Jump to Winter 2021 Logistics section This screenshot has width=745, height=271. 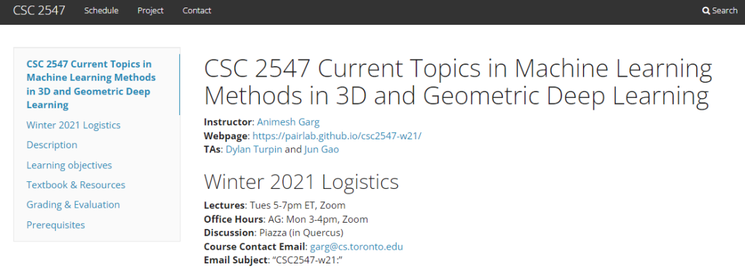[x=74, y=126]
